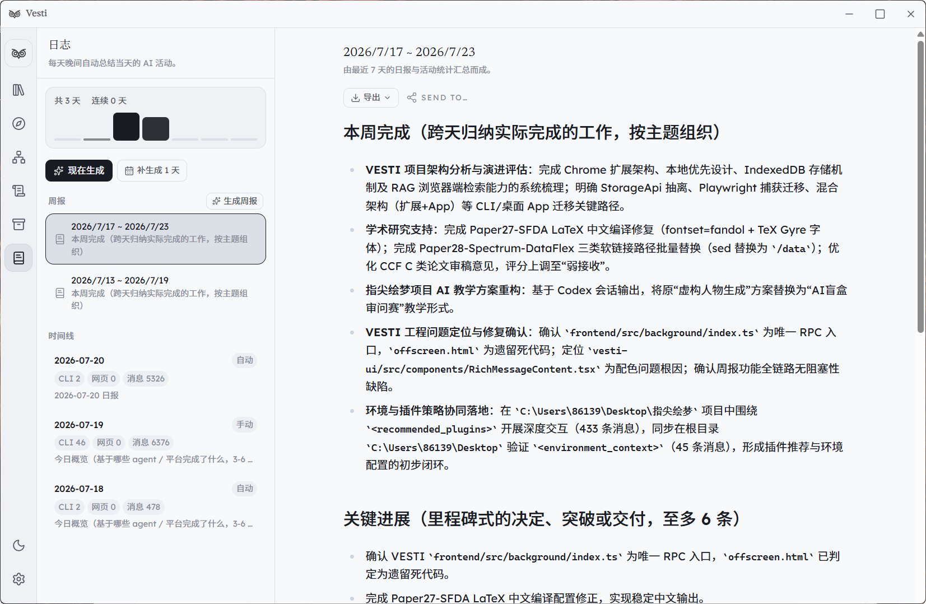Click the SEND TO… button
The width and height of the screenshot is (926, 604).
(438, 97)
